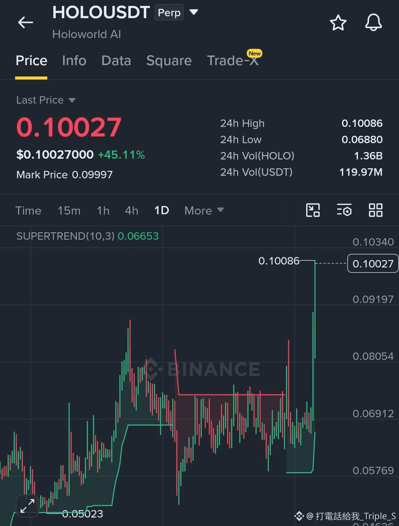Select the 1h chart interval
The height and width of the screenshot is (526, 399).
103,210
